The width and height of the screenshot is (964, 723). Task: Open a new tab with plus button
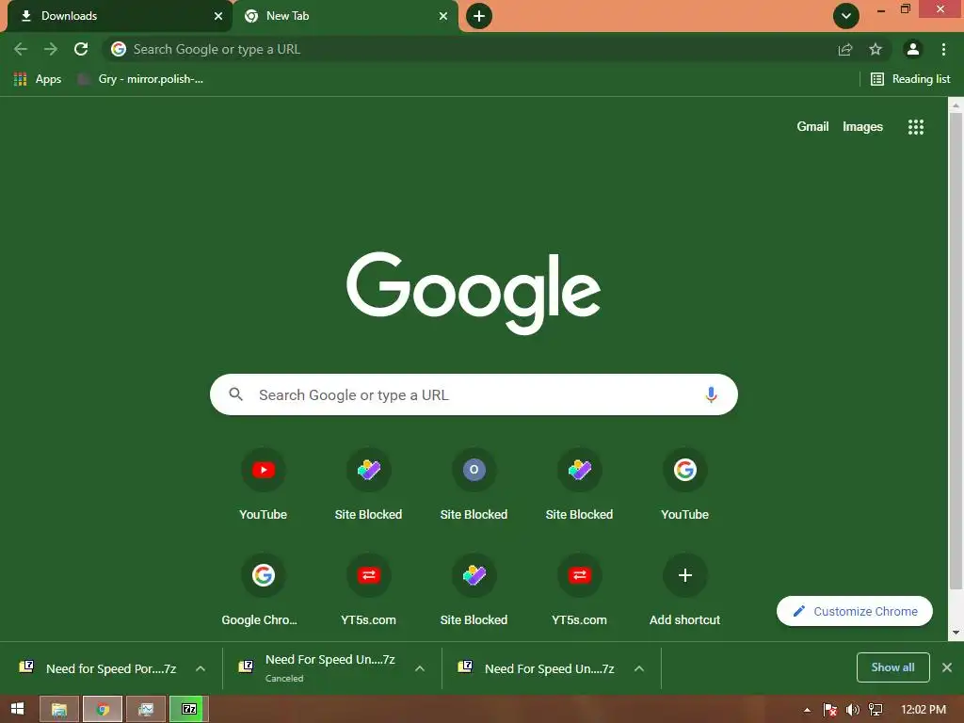(x=479, y=16)
